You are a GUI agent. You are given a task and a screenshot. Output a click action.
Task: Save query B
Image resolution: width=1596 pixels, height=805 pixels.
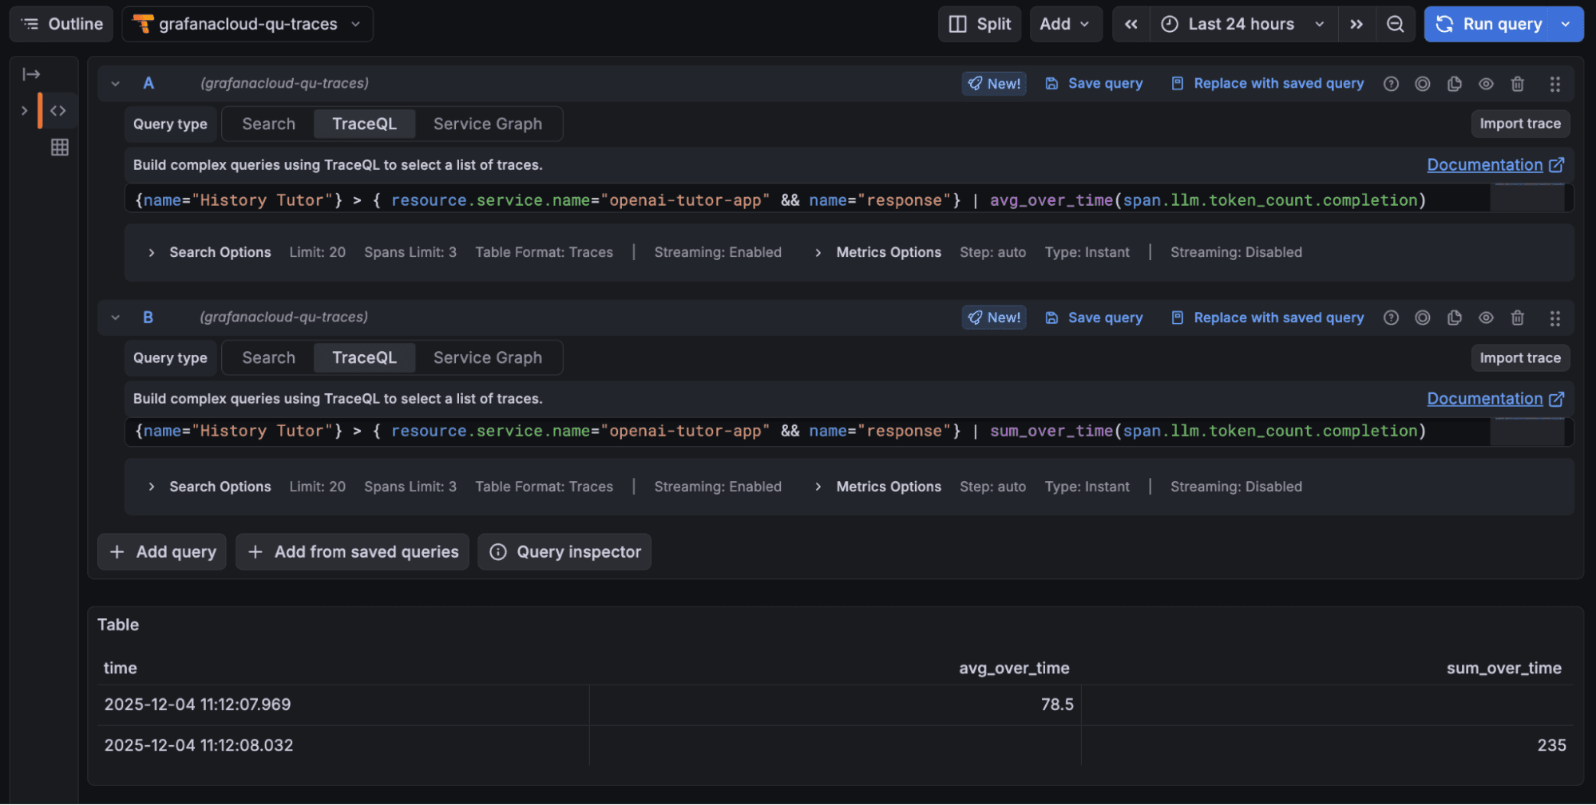(1094, 318)
